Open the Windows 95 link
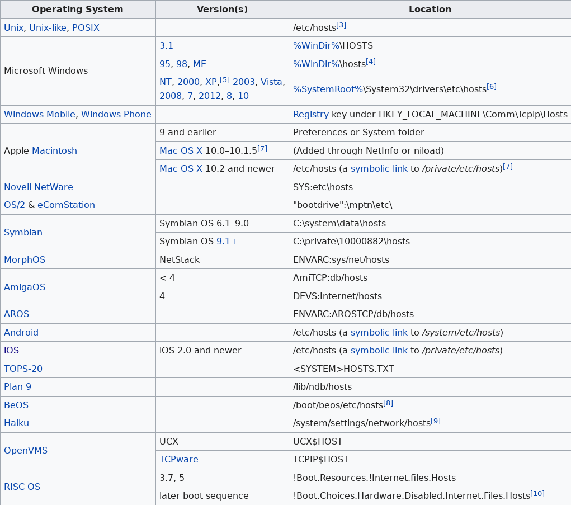This screenshot has height=505, width=571. click(165, 64)
